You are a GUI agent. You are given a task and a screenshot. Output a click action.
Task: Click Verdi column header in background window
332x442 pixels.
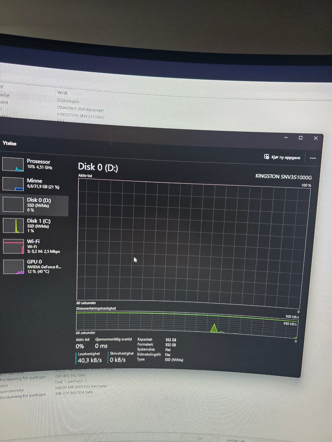pos(63,93)
